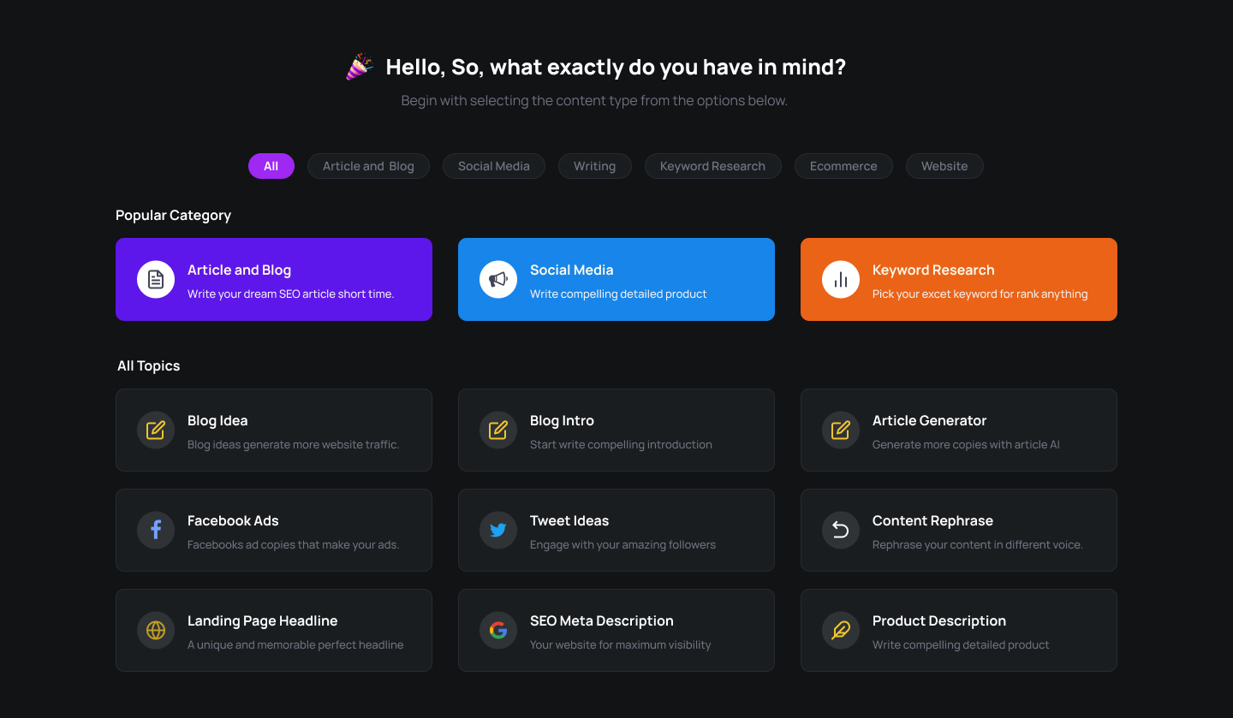Screen dimensions: 1233x718
Task: Select the Ecommerce filter tab
Action: [843, 166]
